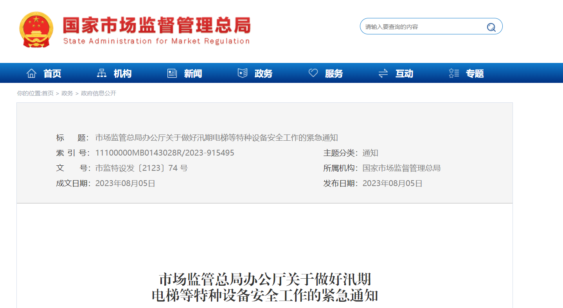
Task: Click the 索 引 号 label
Action: (x=73, y=153)
